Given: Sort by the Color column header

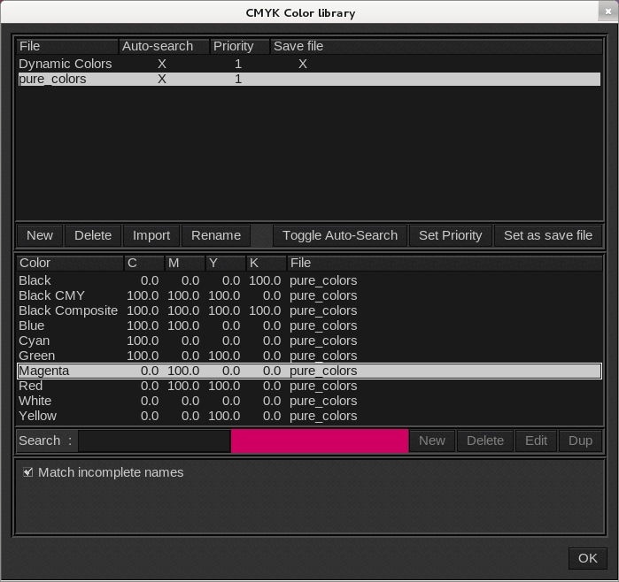Looking at the screenshot, I should (68, 263).
